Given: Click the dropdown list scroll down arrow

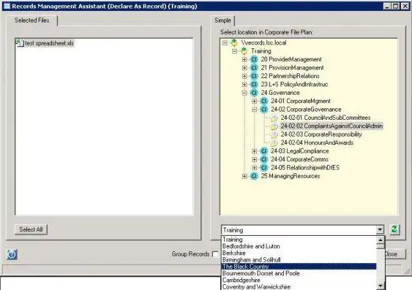Looking at the screenshot, I should [380, 286].
